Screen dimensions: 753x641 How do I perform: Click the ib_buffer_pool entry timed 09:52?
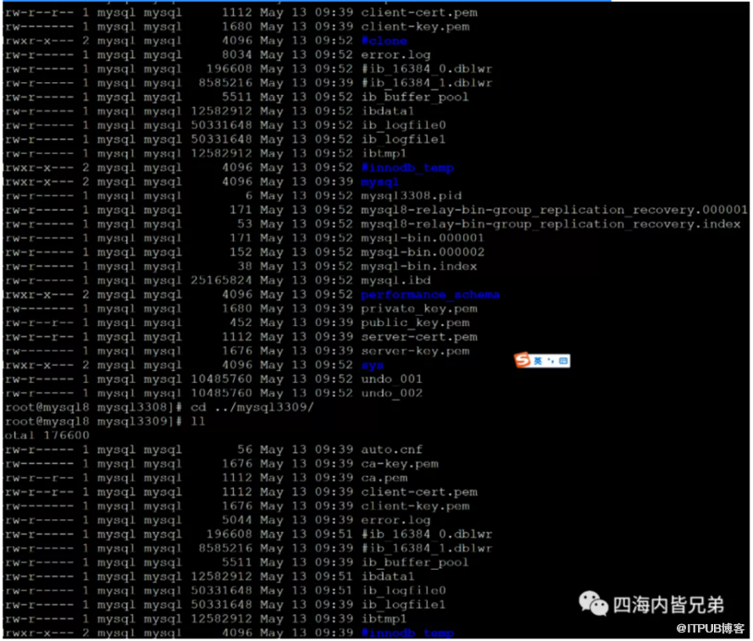pyautogui.click(x=414, y=97)
